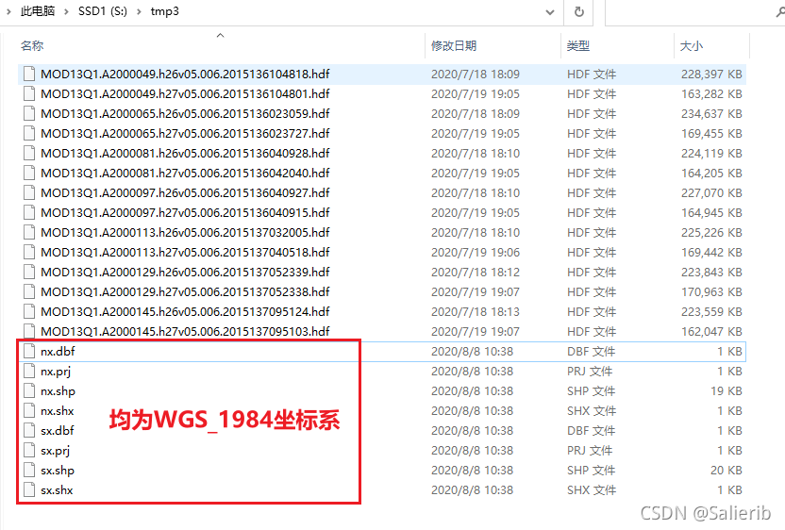Select file name MOD13Q1.A2000081.h27v05.006.2015136042040.hdf
The width and height of the screenshot is (785, 530).
click(185, 174)
